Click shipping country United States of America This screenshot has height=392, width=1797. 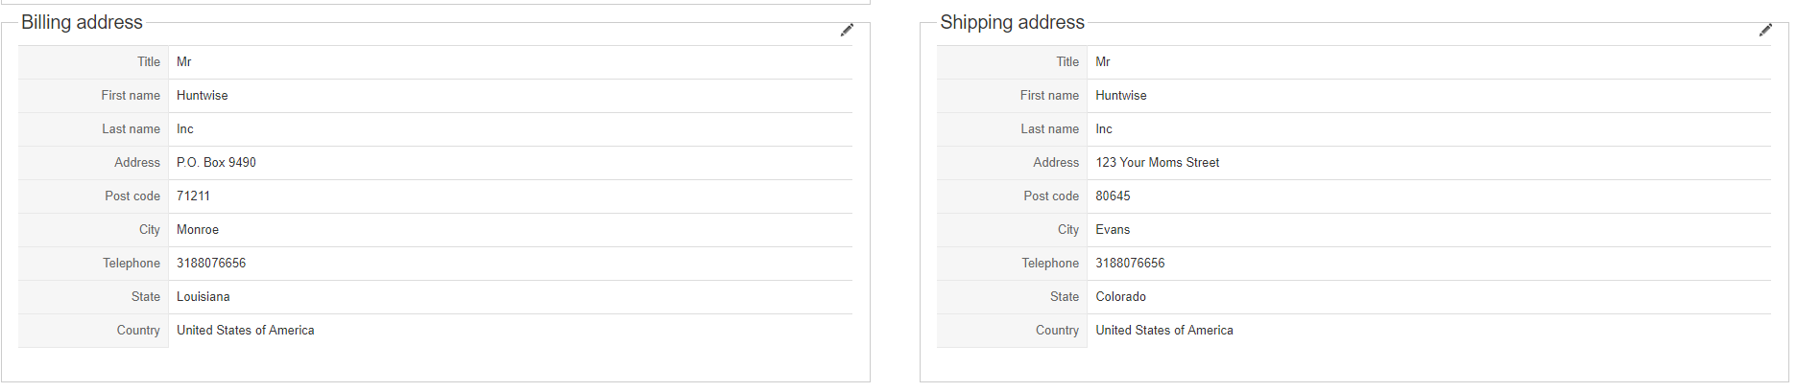(x=1164, y=330)
